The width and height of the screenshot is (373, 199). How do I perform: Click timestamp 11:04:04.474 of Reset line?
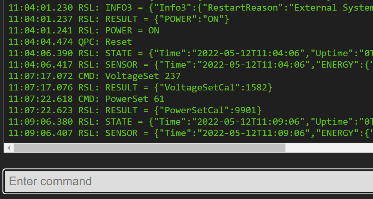(x=40, y=42)
